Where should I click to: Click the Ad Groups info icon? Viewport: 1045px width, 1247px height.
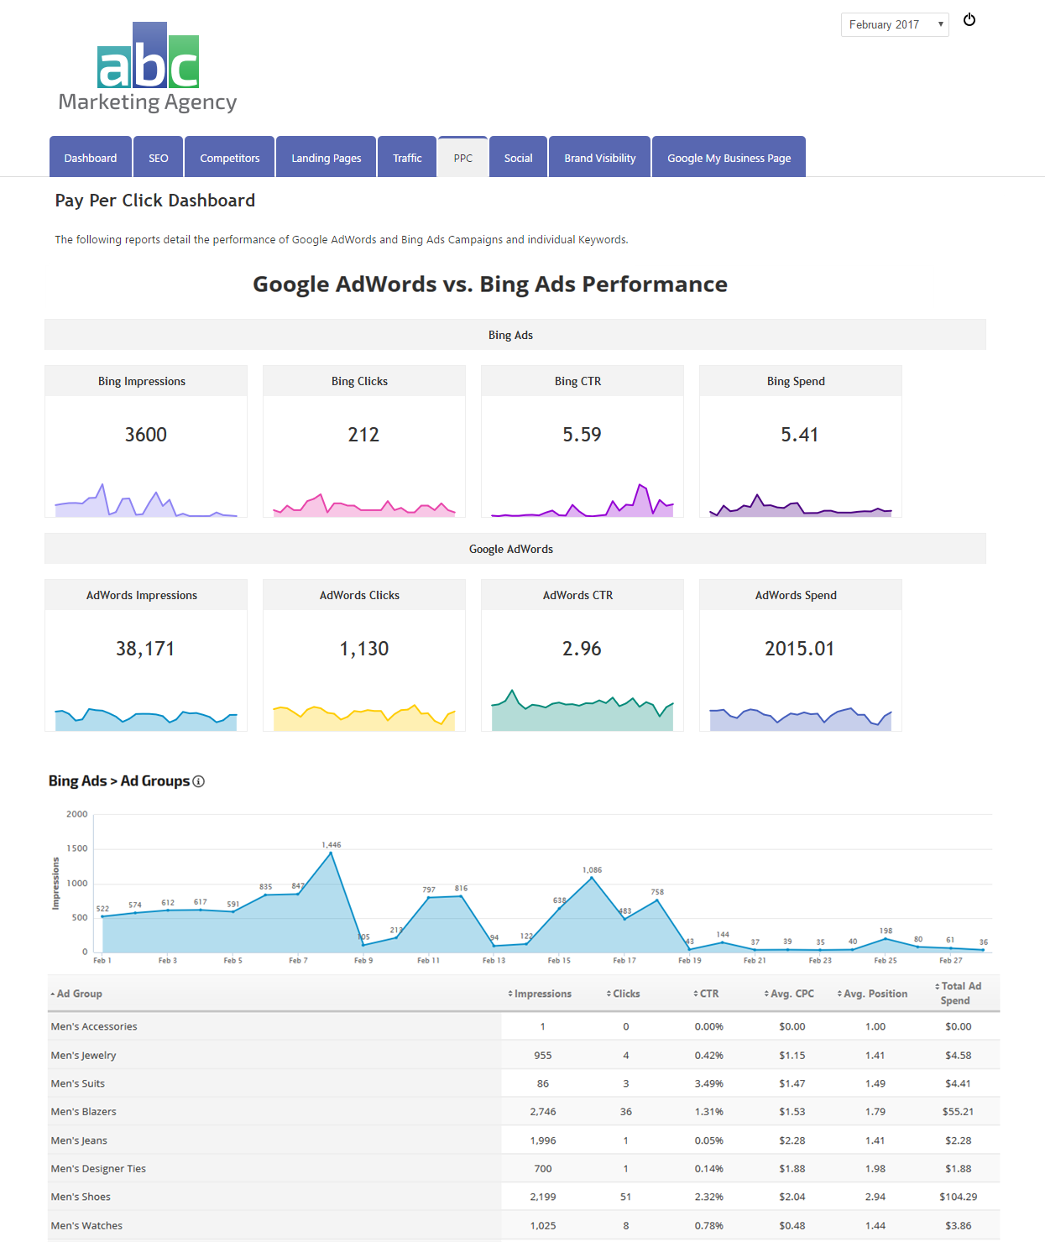(199, 781)
